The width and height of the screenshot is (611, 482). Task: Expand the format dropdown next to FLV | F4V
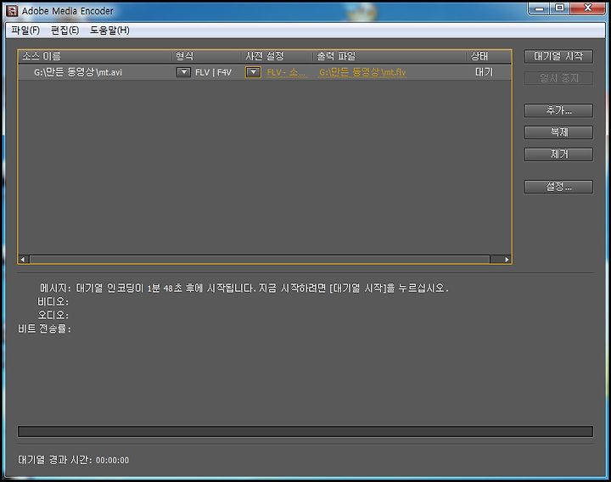pyautogui.click(x=183, y=72)
